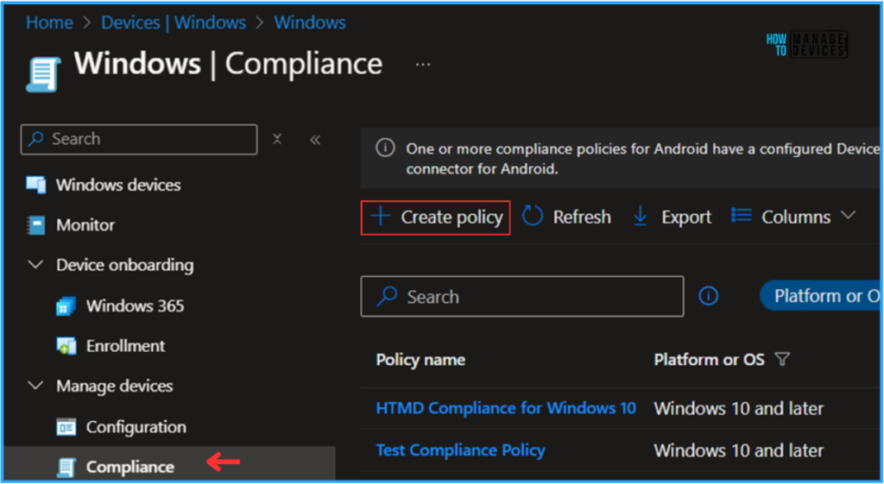The image size is (884, 484).
Task: Collapse the sidebar with double chevron
Action: pyautogui.click(x=315, y=140)
